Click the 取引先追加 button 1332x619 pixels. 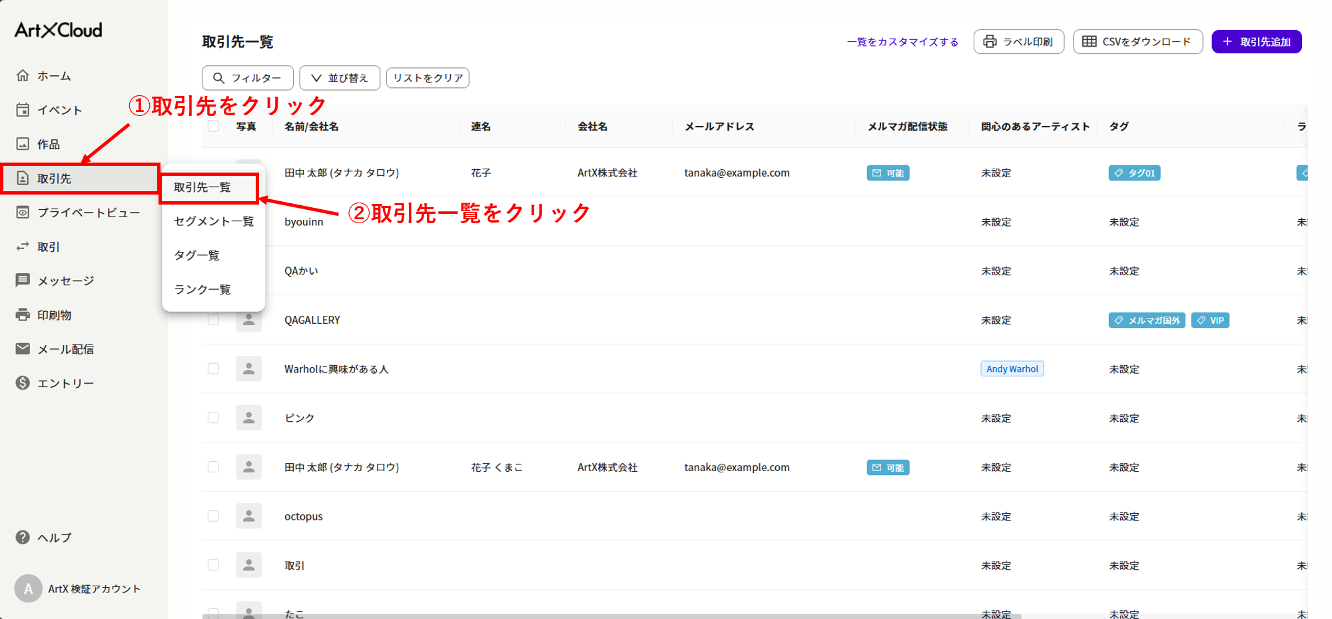click(1257, 41)
